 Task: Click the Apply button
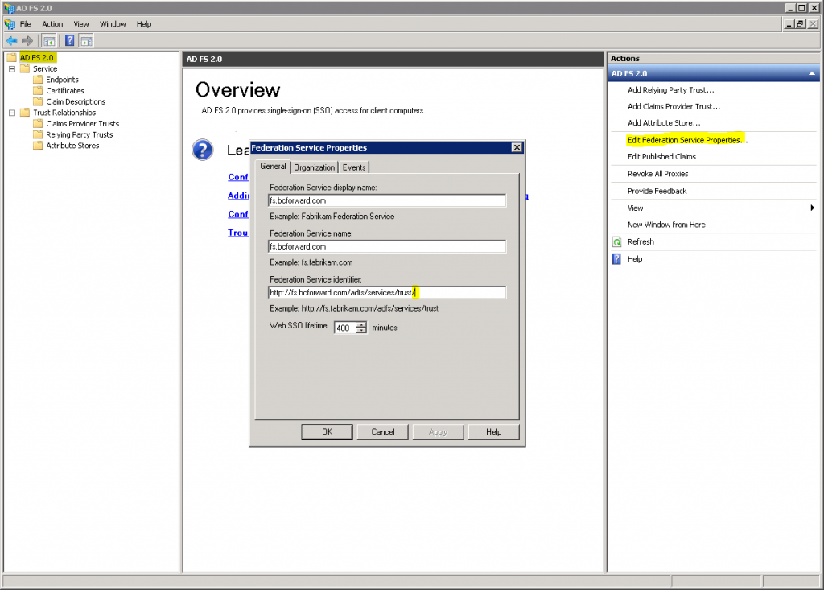(439, 431)
